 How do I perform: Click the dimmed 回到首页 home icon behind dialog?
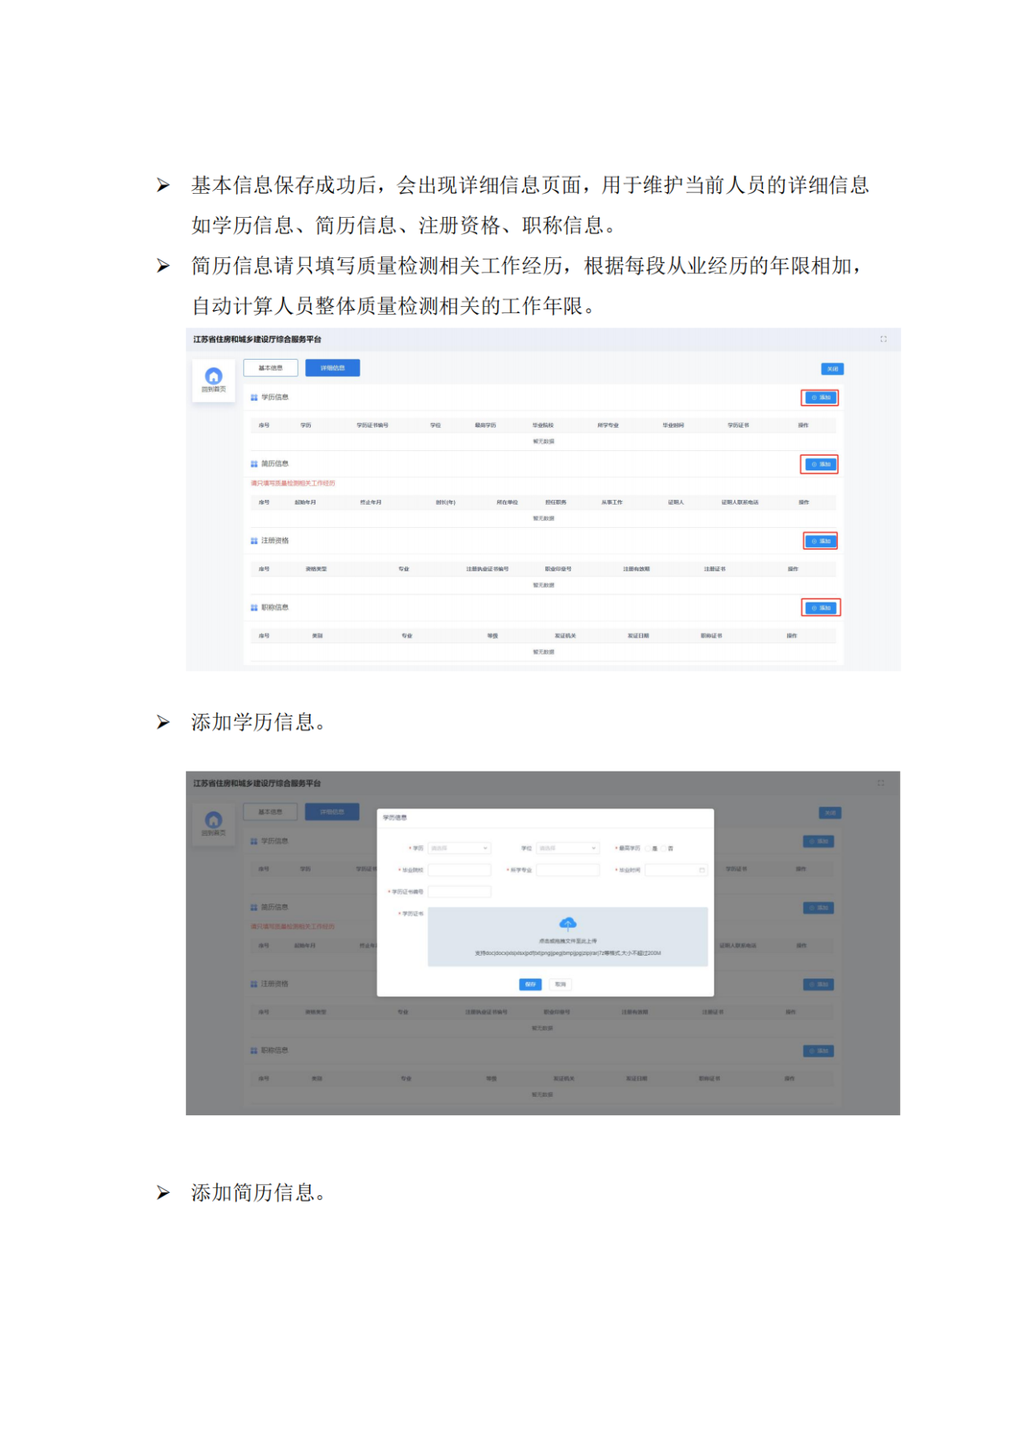[214, 820]
